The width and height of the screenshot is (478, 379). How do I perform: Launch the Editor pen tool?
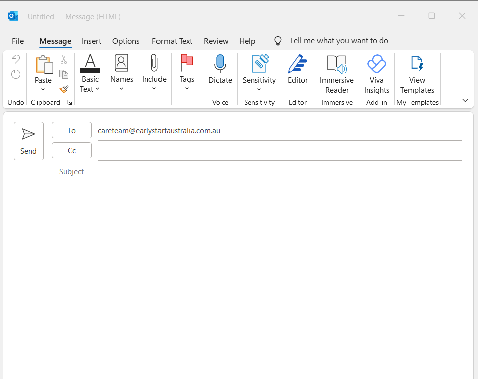(298, 70)
